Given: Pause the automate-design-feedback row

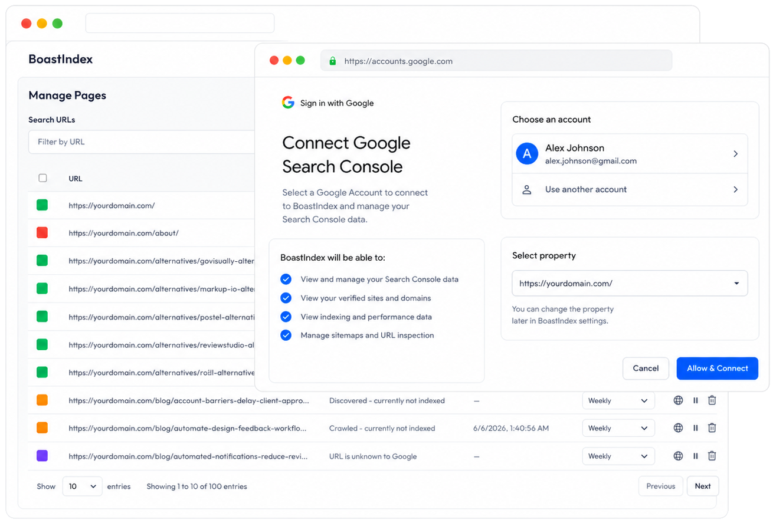Looking at the screenshot, I should (695, 428).
